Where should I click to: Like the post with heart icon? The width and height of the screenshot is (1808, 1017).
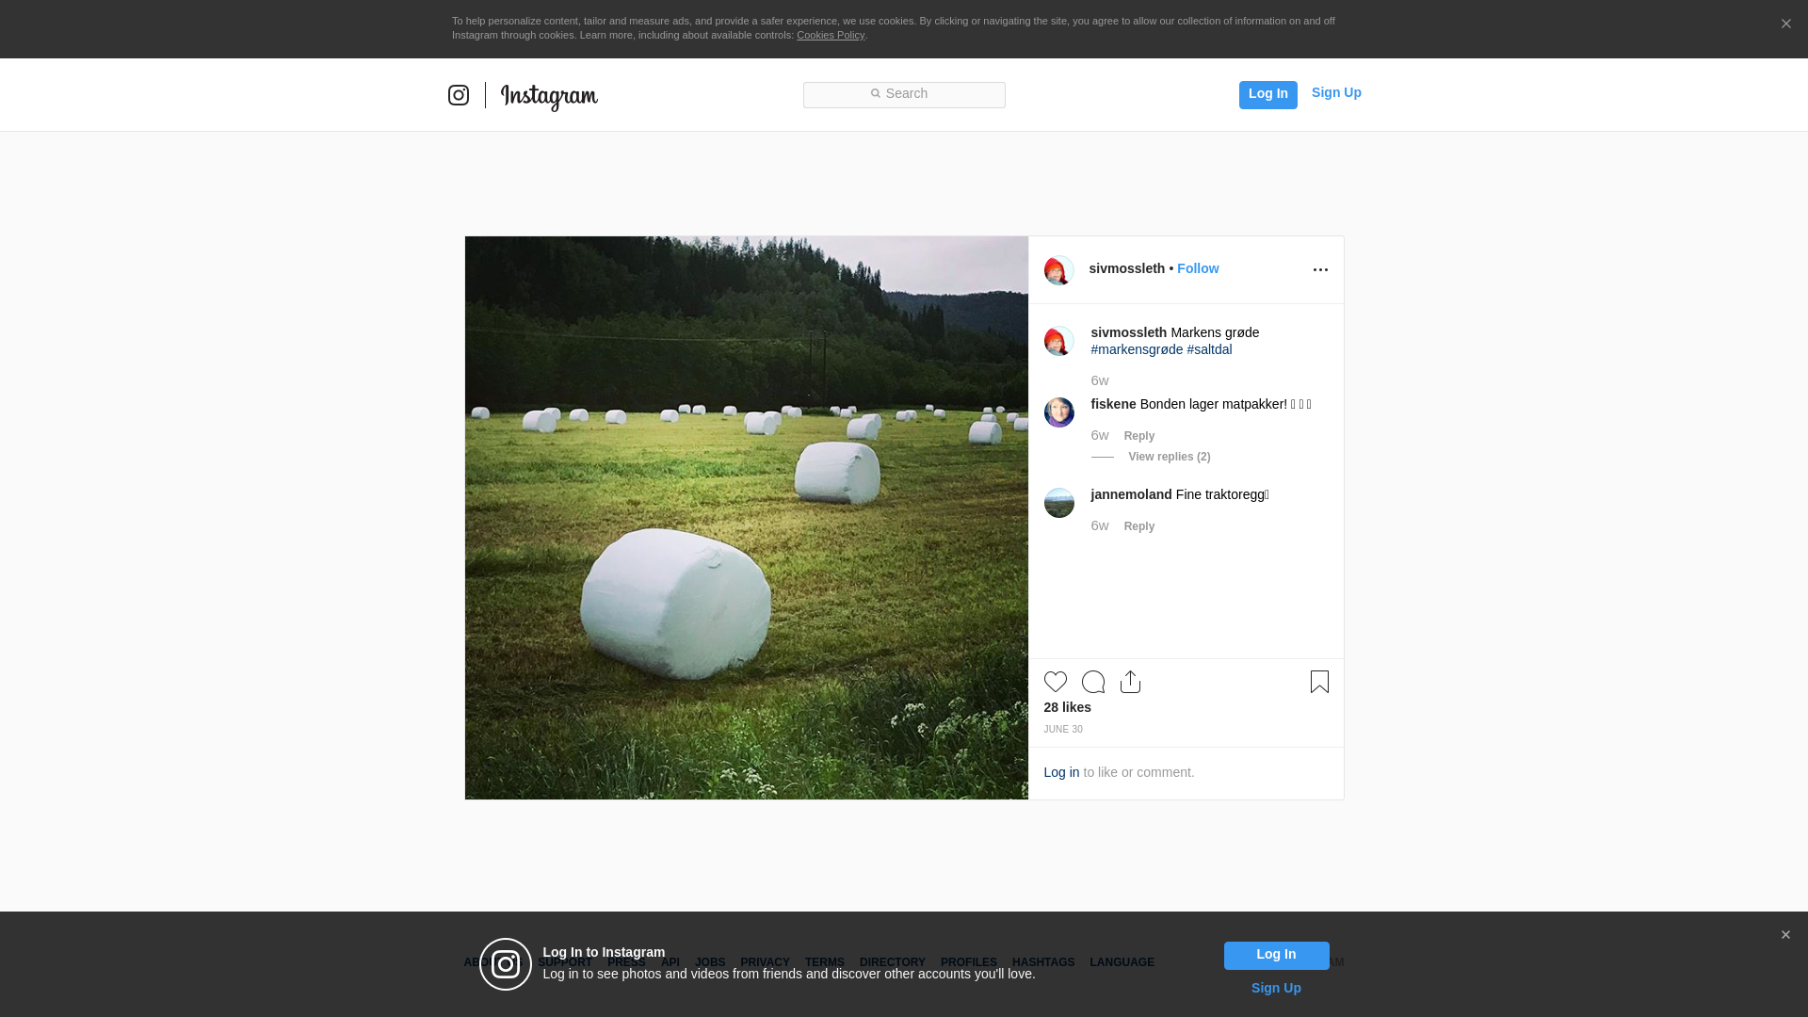[x=1056, y=682]
